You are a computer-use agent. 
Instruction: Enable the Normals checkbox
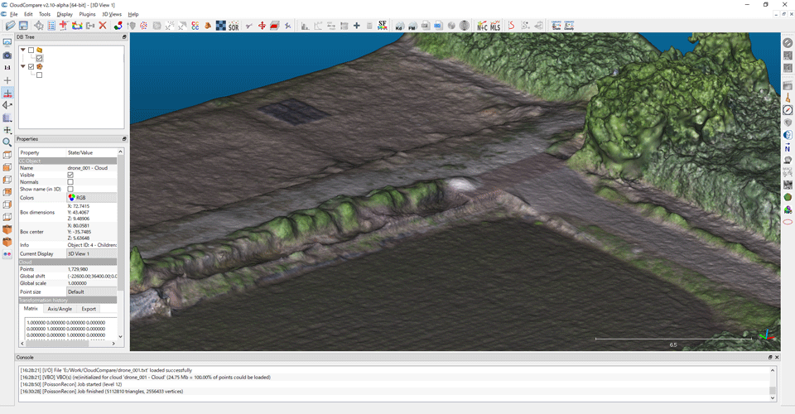tap(70, 182)
